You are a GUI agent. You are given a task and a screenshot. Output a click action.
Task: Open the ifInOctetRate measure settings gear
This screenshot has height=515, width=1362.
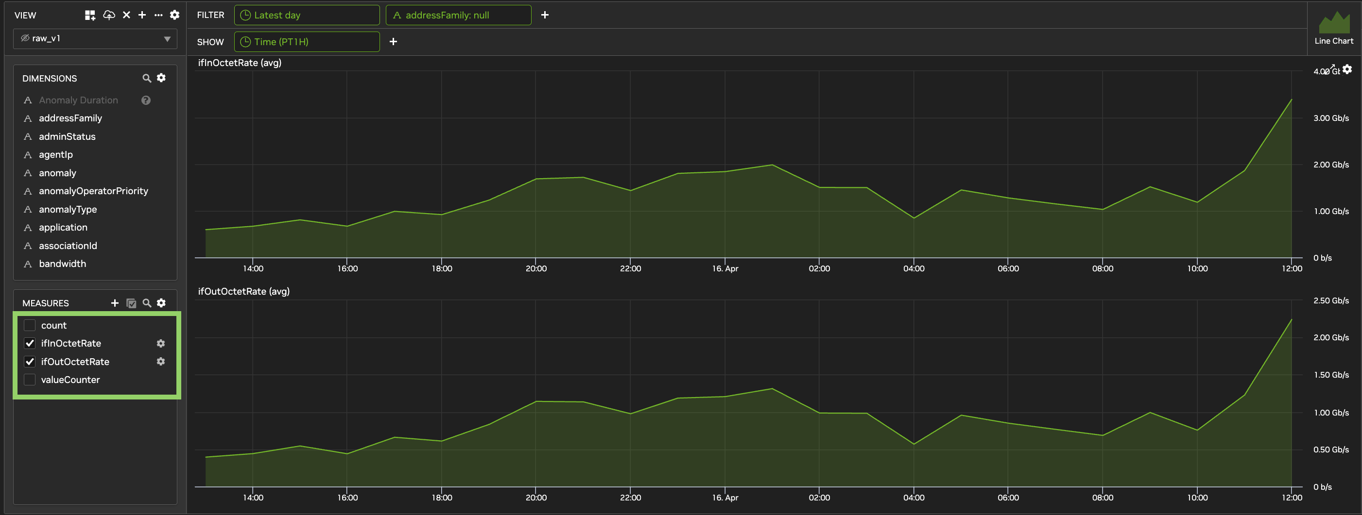161,343
